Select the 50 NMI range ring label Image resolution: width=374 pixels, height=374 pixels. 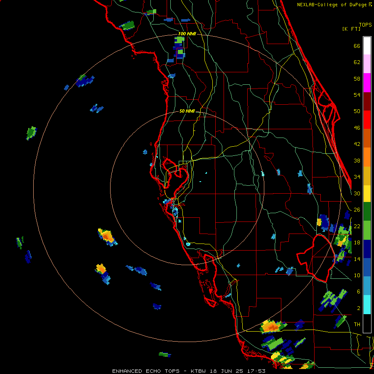pyautogui.click(x=187, y=111)
